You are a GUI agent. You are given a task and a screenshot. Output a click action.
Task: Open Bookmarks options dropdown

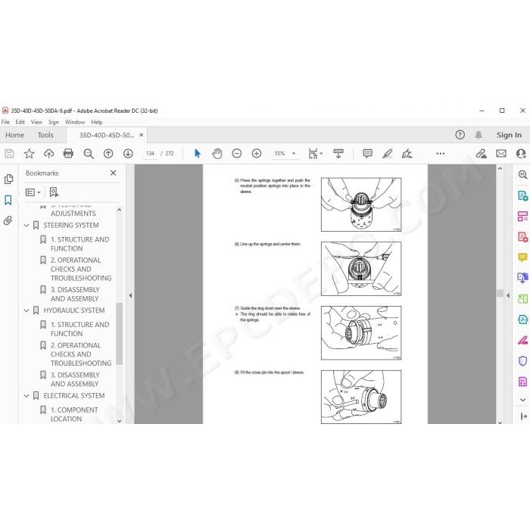click(x=33, y=192)
